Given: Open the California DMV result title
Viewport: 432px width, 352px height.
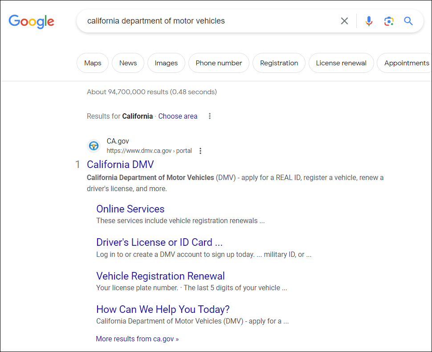Looking at the screenshot, I should coord(120,164).
